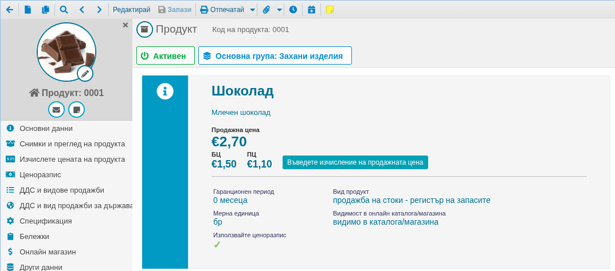Open history with the clock icon
The width and height of the screenshot is (615, 271).
[x=293, y=10]
